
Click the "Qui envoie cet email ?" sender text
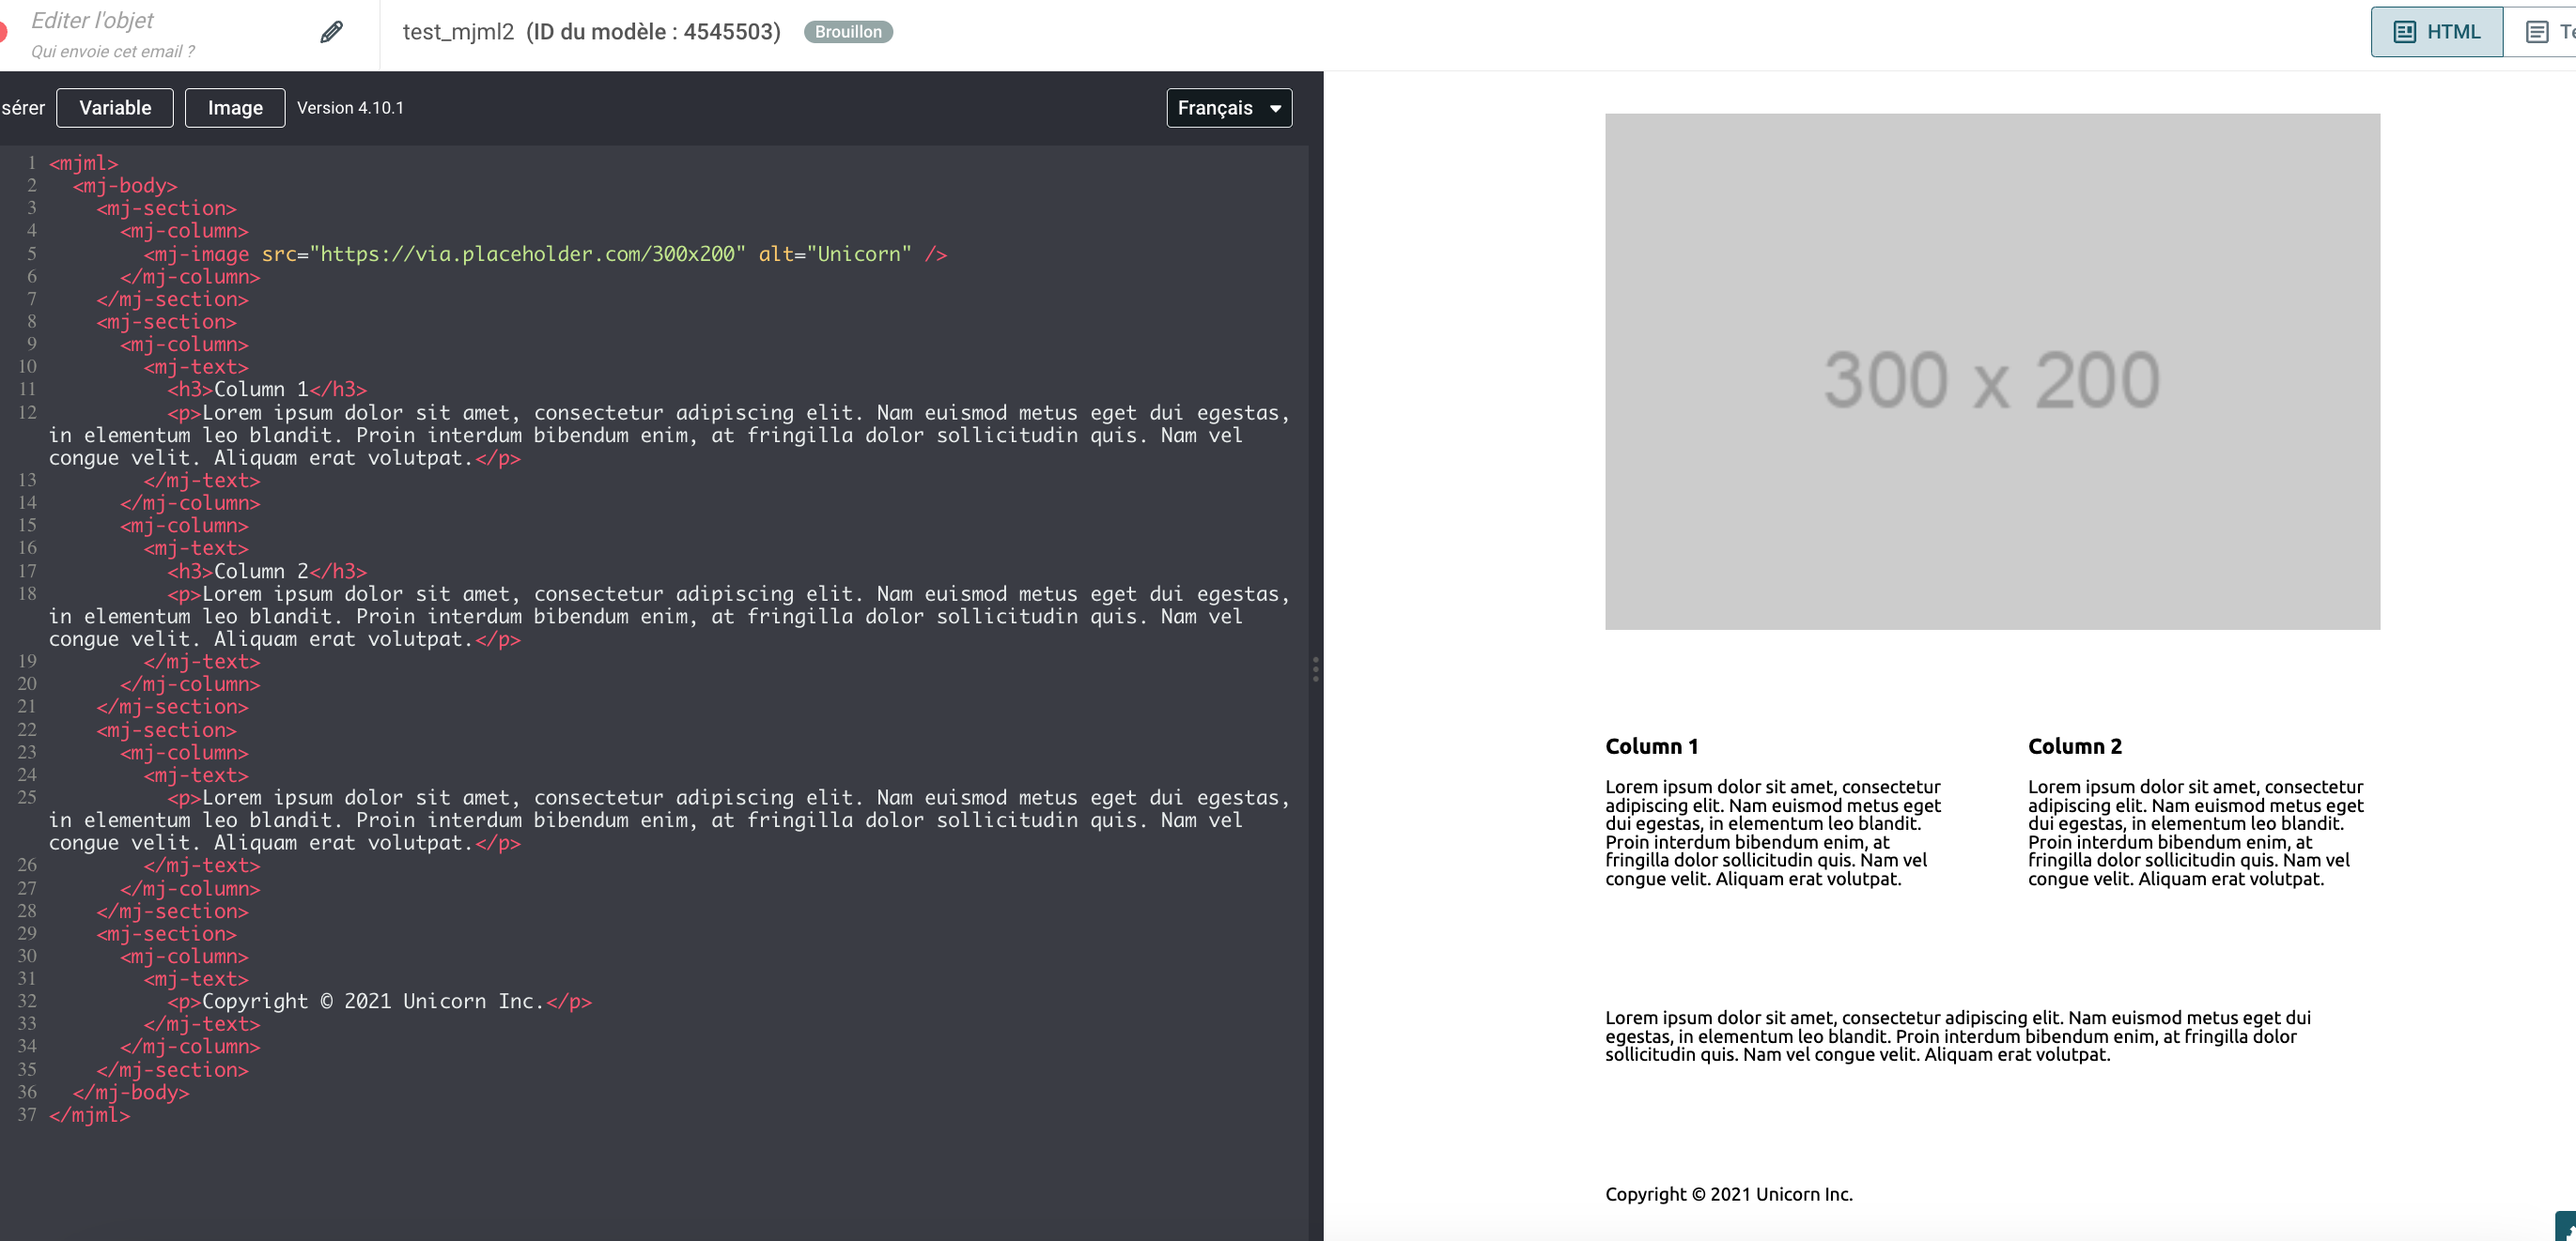pos(113,51)
